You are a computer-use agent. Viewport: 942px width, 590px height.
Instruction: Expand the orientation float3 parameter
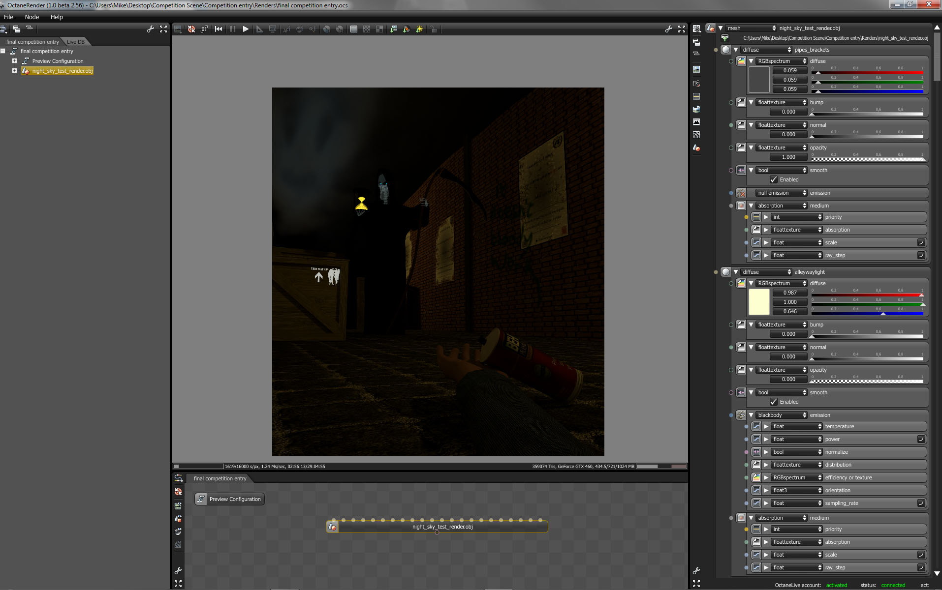[766, 491]
